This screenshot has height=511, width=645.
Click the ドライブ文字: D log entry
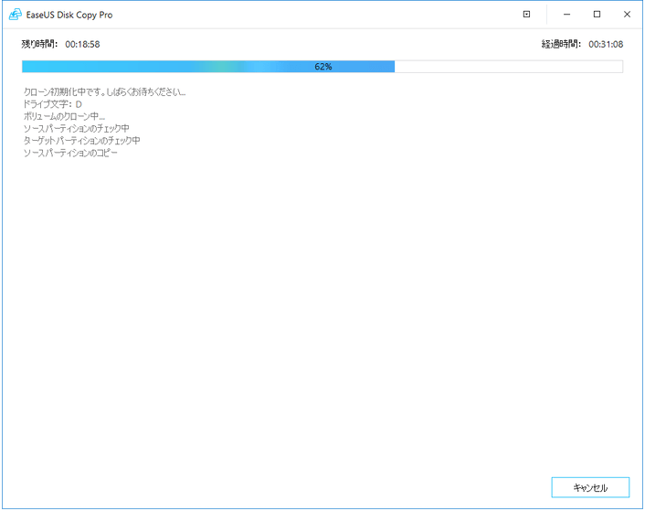(52, 104)
